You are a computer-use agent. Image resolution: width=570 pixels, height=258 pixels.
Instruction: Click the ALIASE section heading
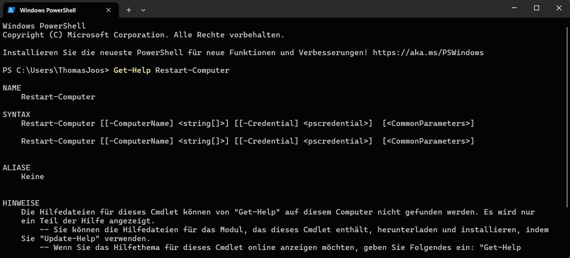pos(17,167)
